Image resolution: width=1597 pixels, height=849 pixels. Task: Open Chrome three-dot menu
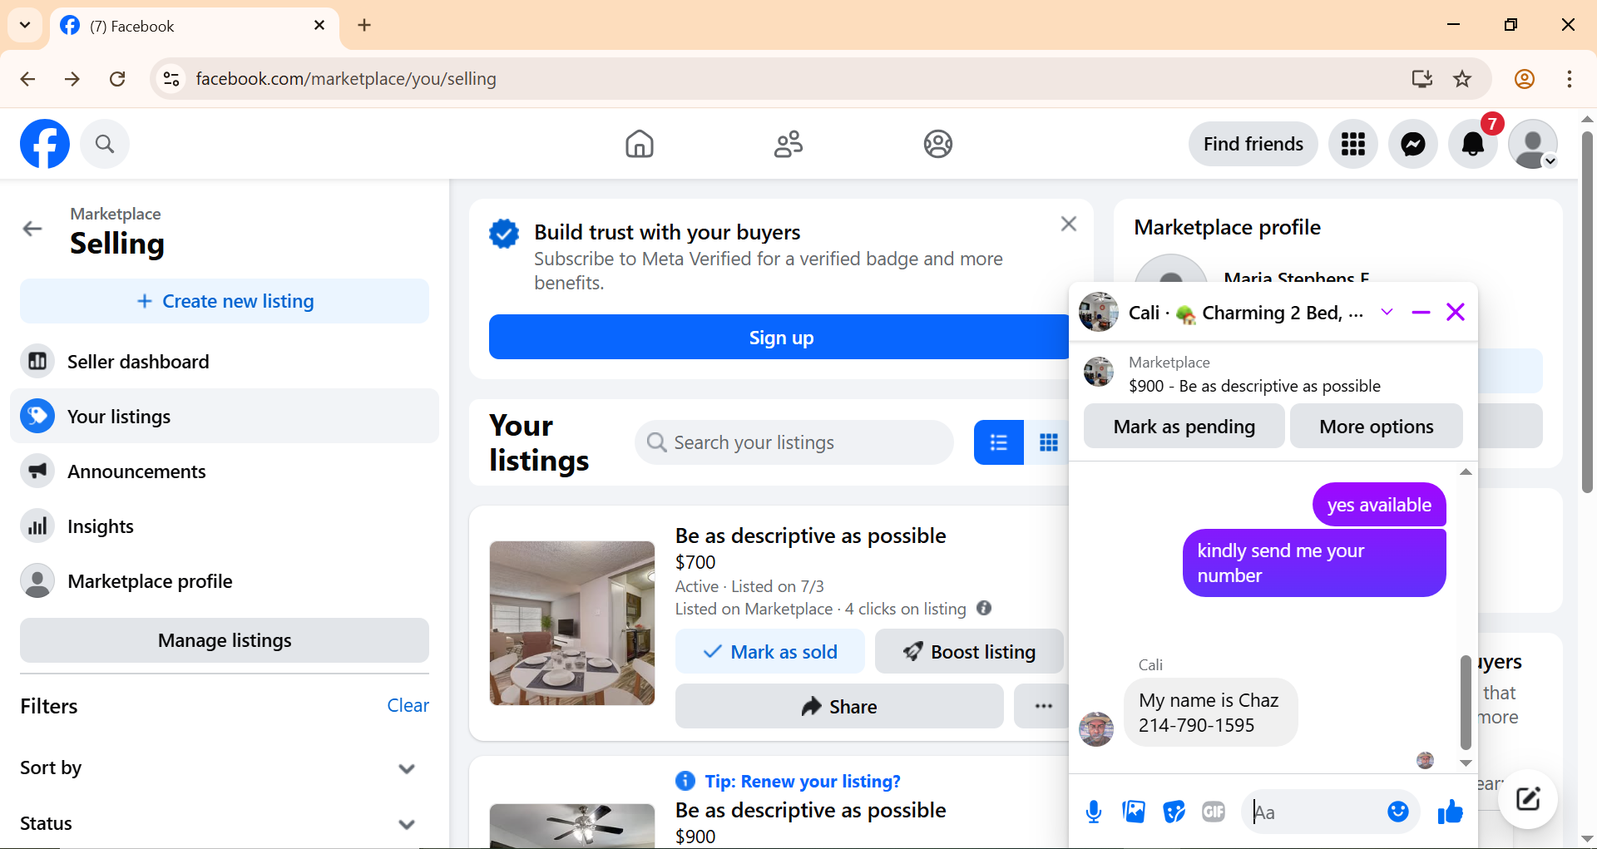point(1569,79)
